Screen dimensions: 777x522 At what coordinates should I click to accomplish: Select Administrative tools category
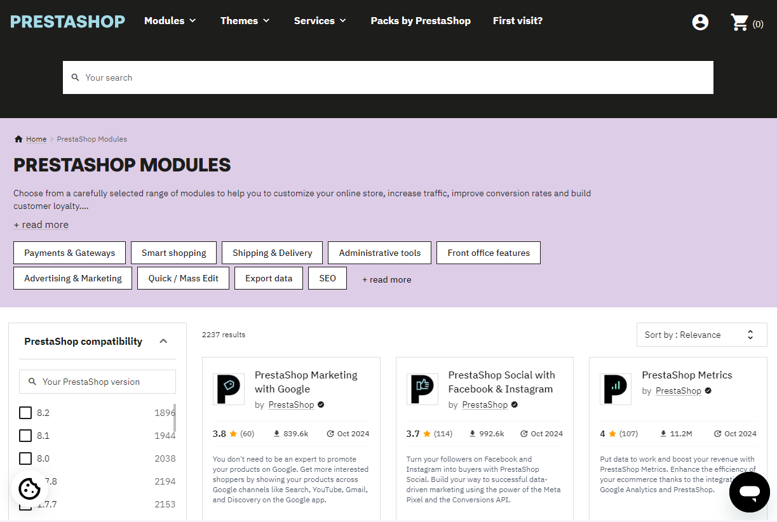click(380, 253)
